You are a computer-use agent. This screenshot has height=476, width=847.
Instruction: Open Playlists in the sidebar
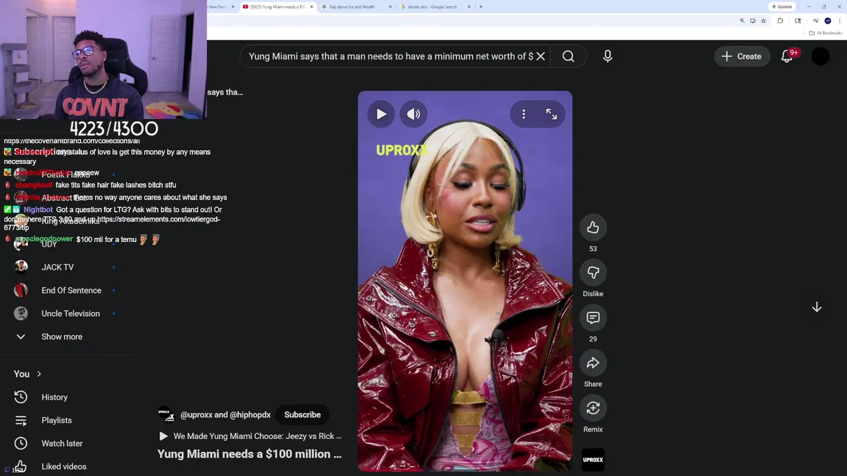[x=56, y=420]
